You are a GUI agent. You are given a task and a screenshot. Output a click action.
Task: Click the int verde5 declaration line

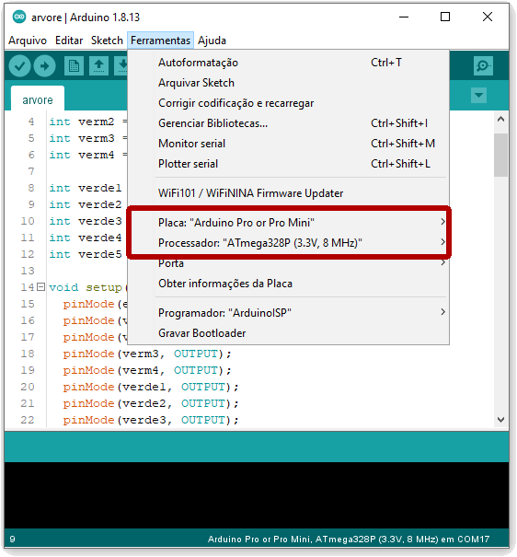pyautogui.click(x=86, y=254)
